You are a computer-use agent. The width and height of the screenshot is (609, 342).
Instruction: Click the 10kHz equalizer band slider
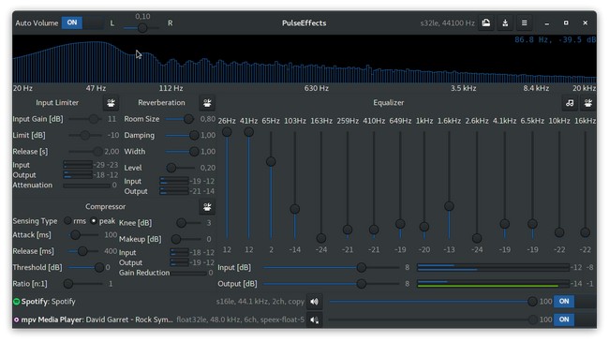(559, 185)
